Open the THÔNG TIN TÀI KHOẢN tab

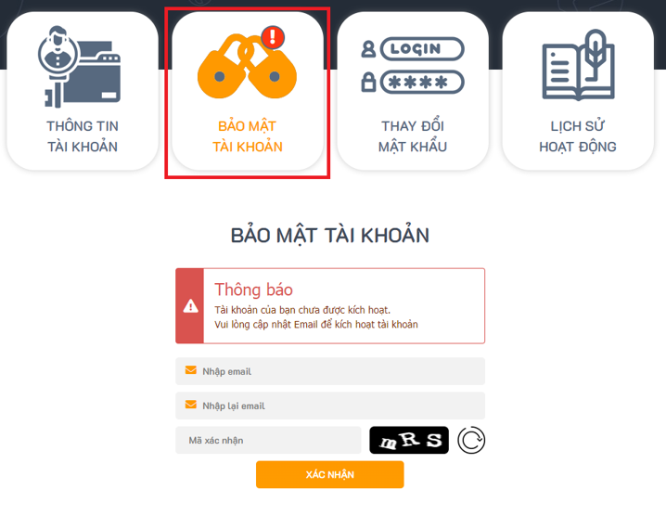click(83, 91)
